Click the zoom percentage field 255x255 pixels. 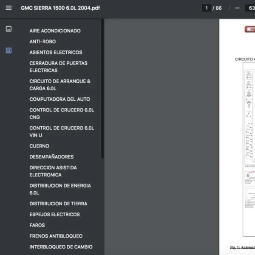(250, 8)
